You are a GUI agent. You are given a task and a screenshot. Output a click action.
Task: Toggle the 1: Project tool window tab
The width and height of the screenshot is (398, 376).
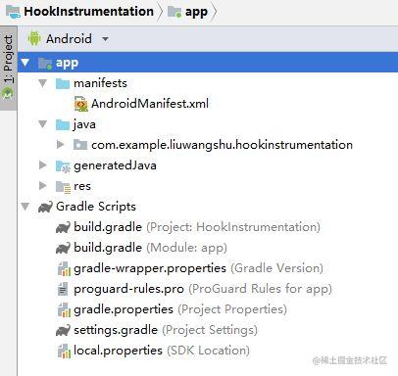click(x=8, y=68)
